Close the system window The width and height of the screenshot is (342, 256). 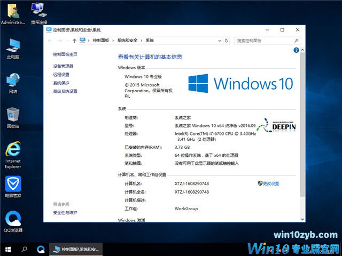[x=298, y=30]
